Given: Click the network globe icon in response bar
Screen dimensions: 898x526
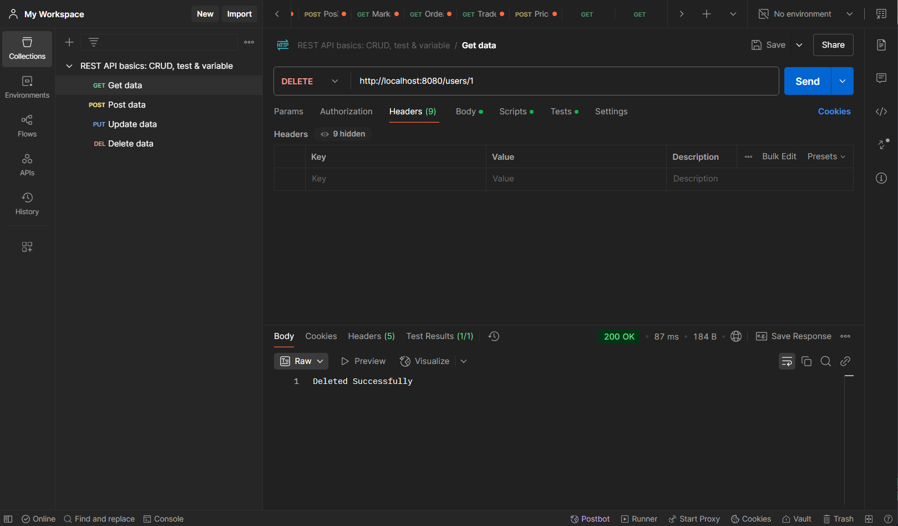Looking at the screenshot, I should pyautogui.click(x=736, y=336).
